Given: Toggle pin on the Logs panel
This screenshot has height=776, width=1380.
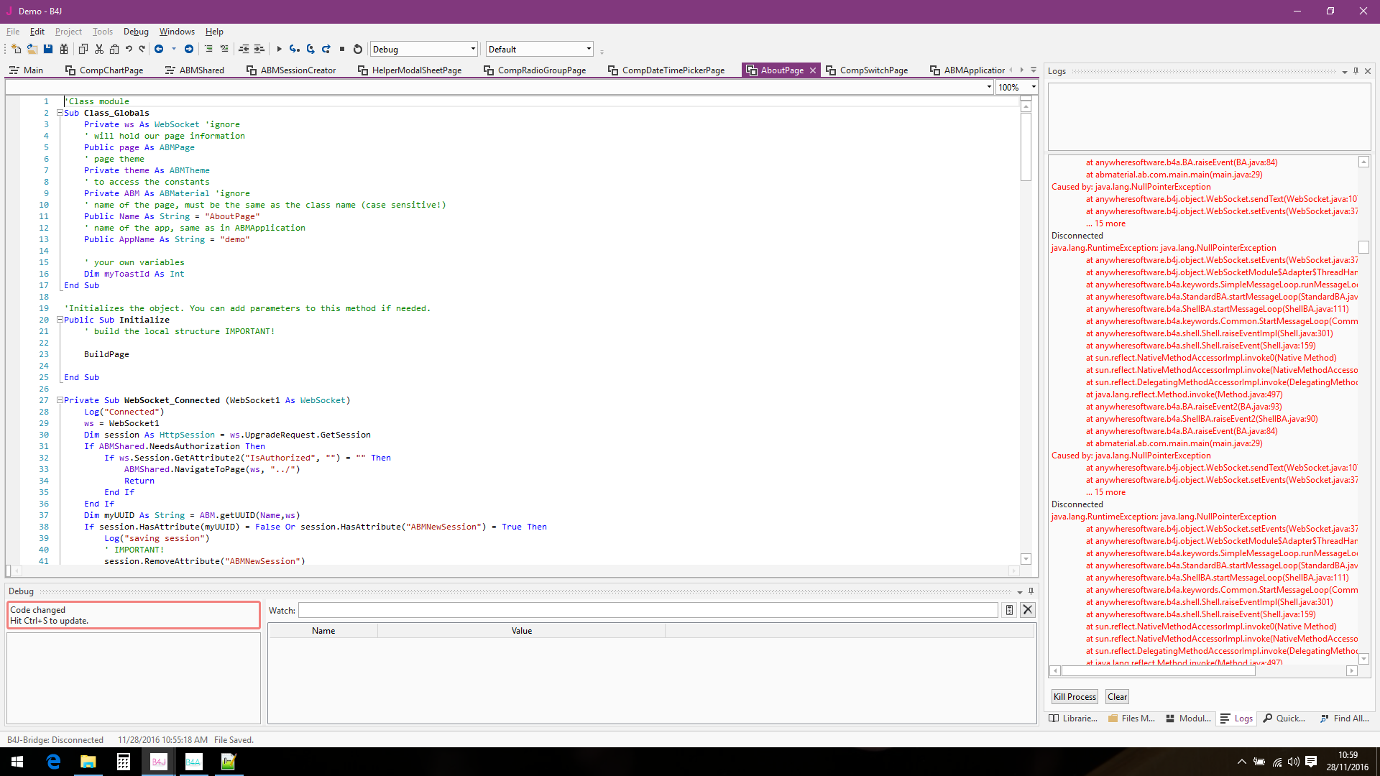Looking at the screenshot, I should (1356, 71).
